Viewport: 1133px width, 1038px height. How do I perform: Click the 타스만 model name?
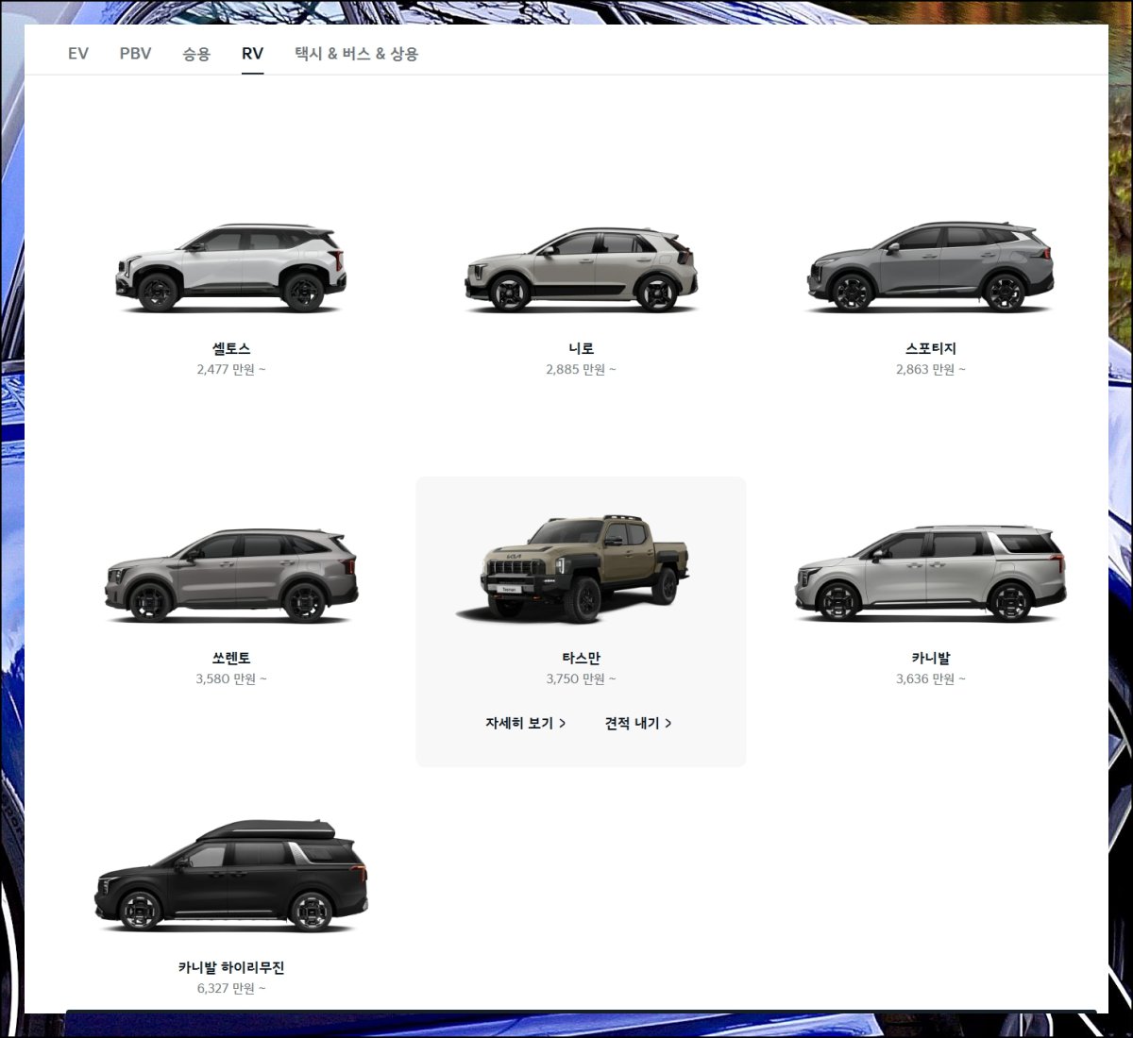click(581, 658)
